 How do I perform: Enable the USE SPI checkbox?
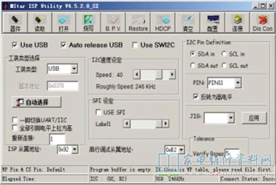[98, 112]
